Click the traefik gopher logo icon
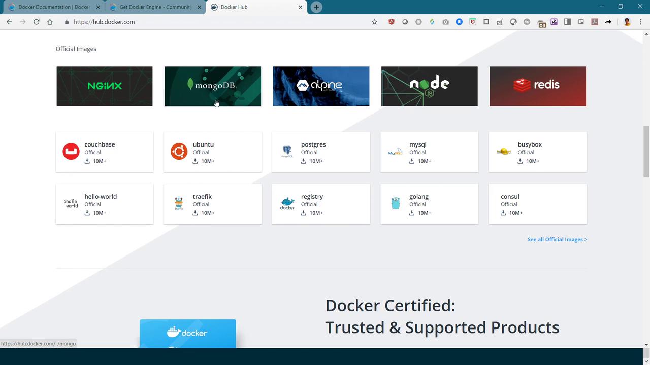650x365 pixels. pos(179,203)
